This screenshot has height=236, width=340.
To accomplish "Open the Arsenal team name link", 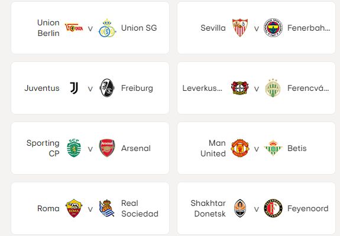I will coord(136,149).
